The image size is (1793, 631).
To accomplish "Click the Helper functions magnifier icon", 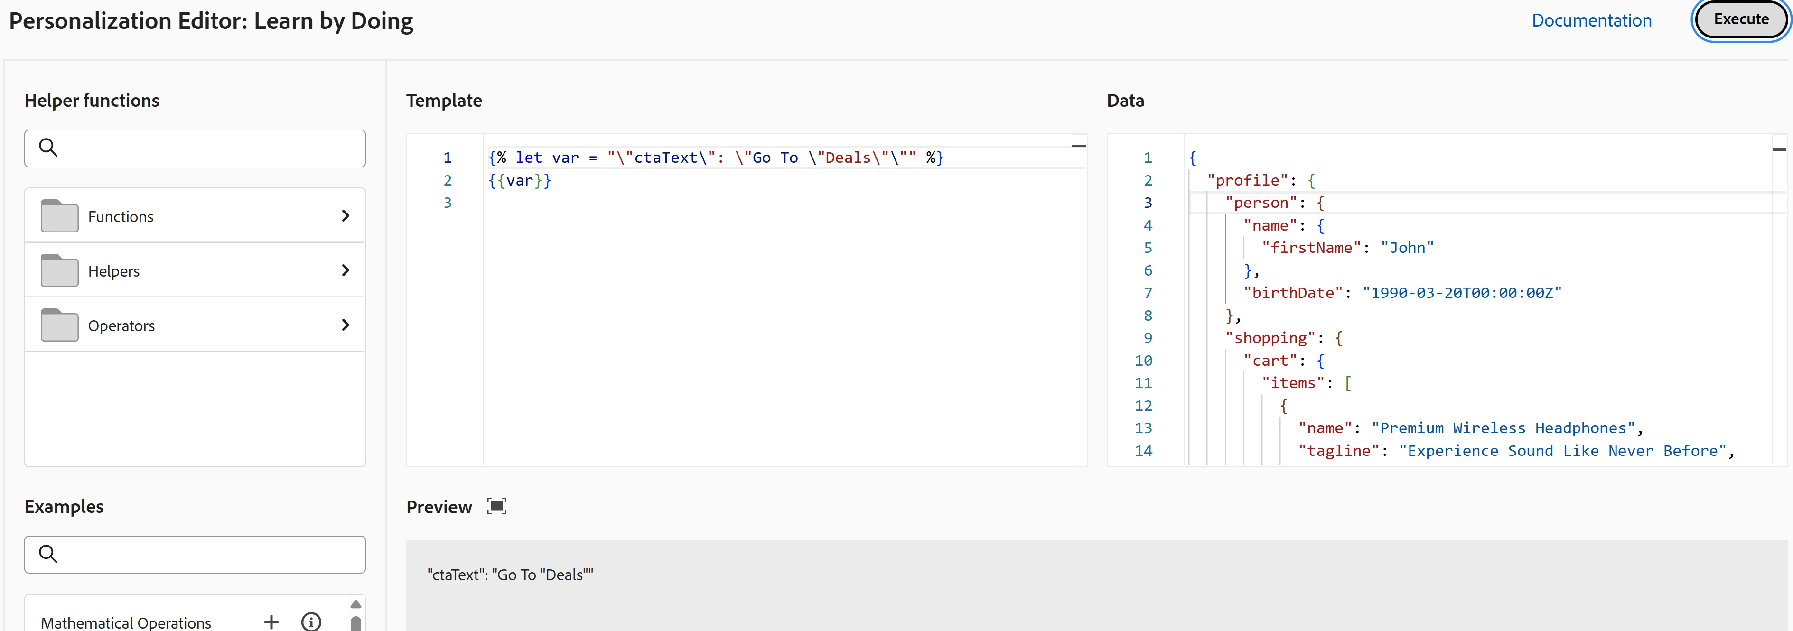I will (x=48, y=148).
